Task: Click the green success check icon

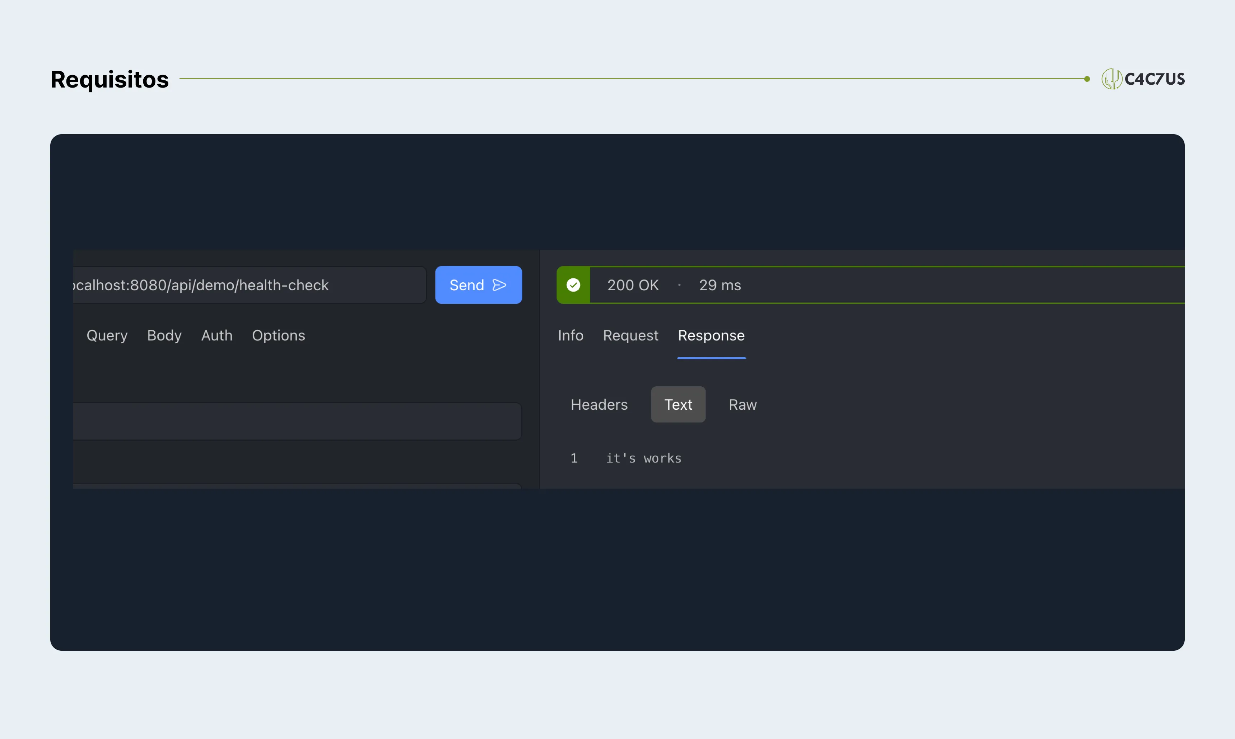Action: point(573,285)
